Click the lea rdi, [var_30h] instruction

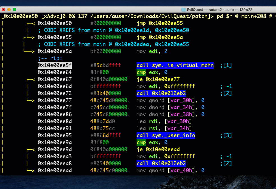pyautogui.click(x=164, y=121)
